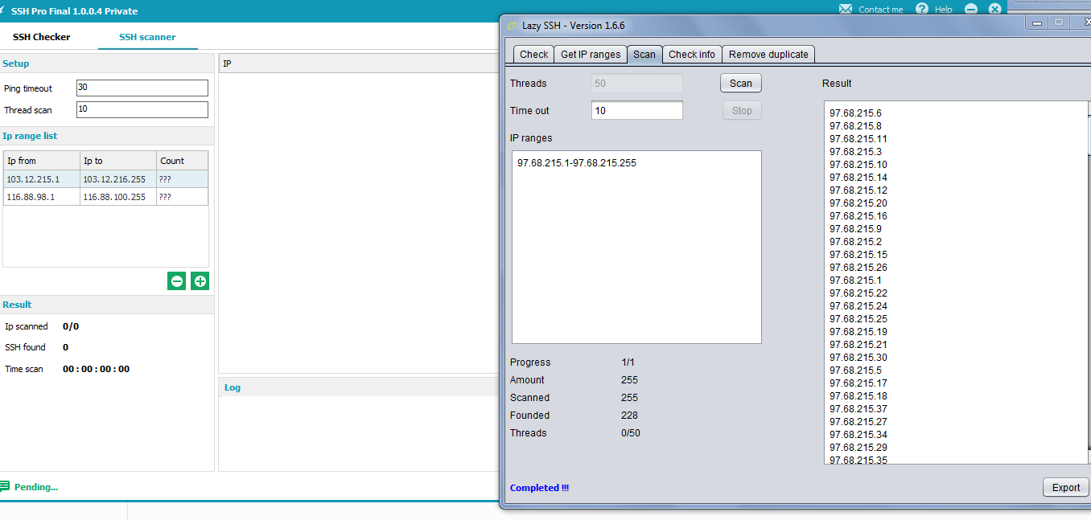Screen dimensions: 1091x520
Task: Click the Pending status chat icon
Action: pyautogui.click(x=6, y=486)
